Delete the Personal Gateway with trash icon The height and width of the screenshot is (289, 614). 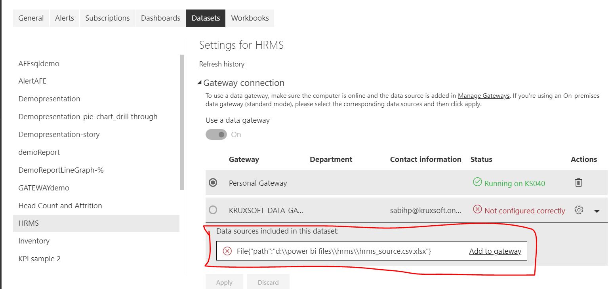[x=578, y=183]
